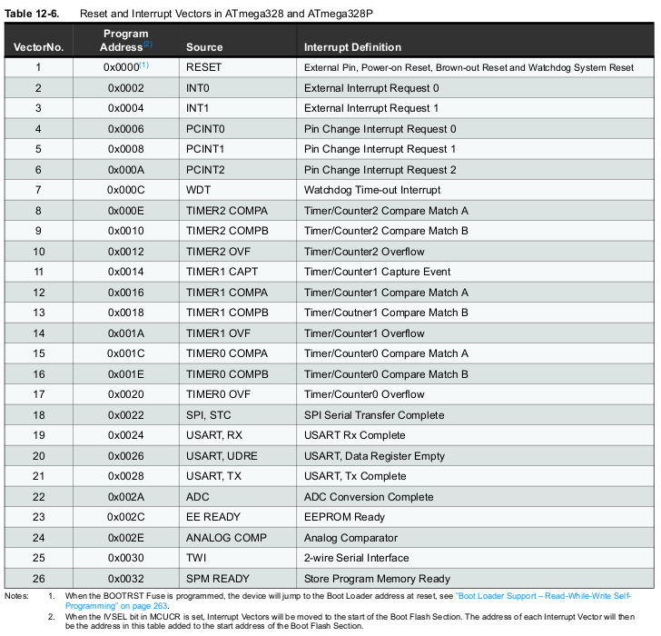
Task: Click the USART, UDRE source entry
Action: click(220, 456)
